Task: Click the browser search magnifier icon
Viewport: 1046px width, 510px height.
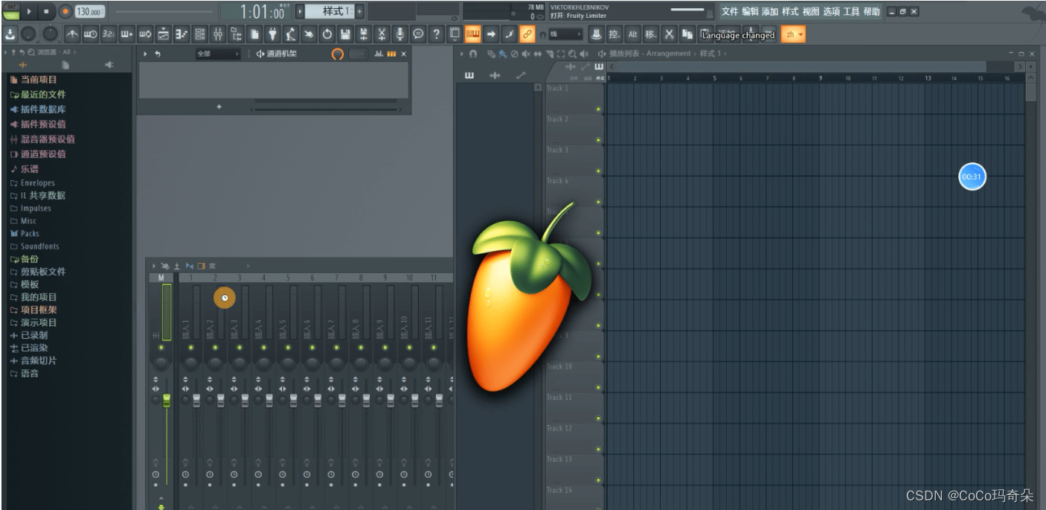Action: point(31,52)
